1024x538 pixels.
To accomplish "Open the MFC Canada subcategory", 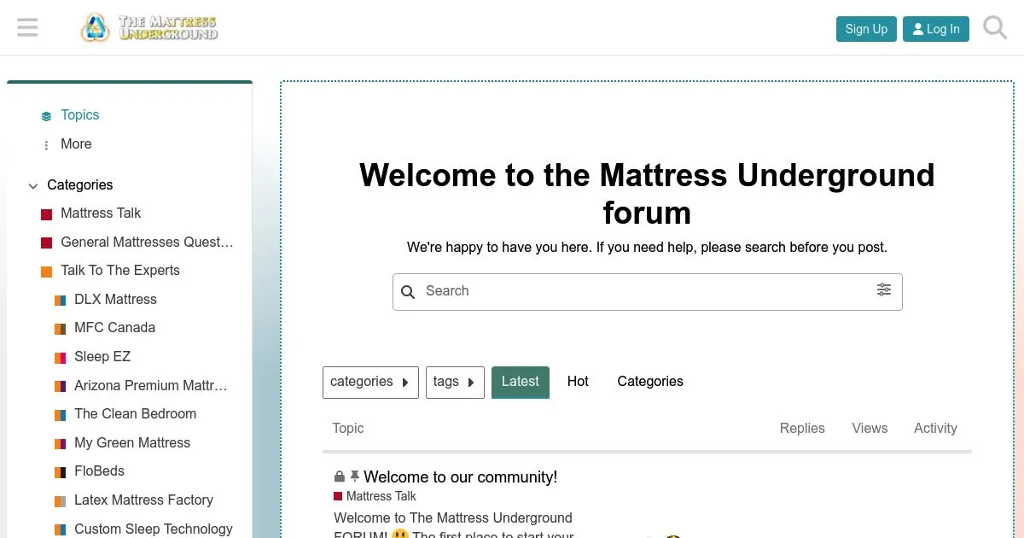I will point(114,328).
